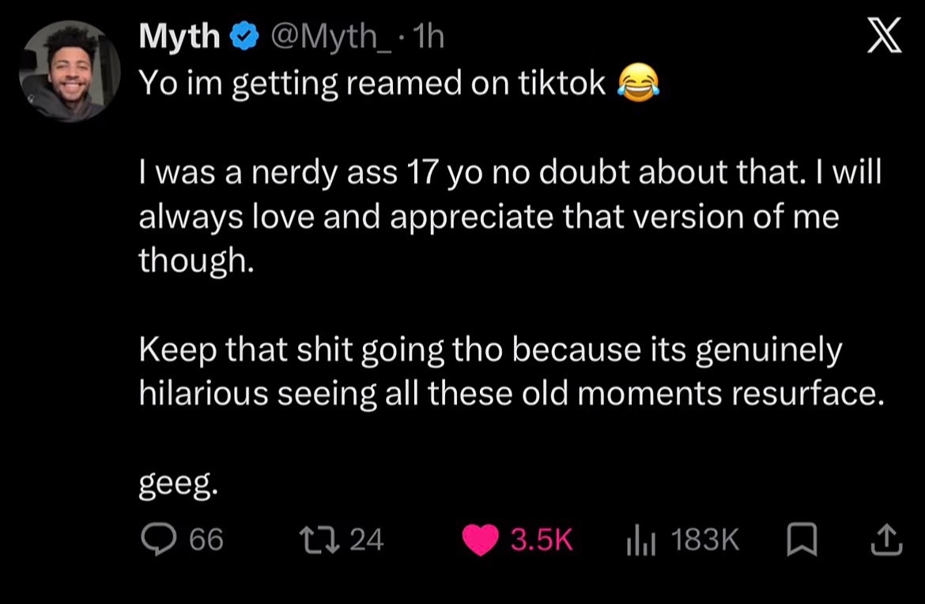Viewport: 925px width, 604px height.
Task: Click the 183K views count
Action: [705, 539]
